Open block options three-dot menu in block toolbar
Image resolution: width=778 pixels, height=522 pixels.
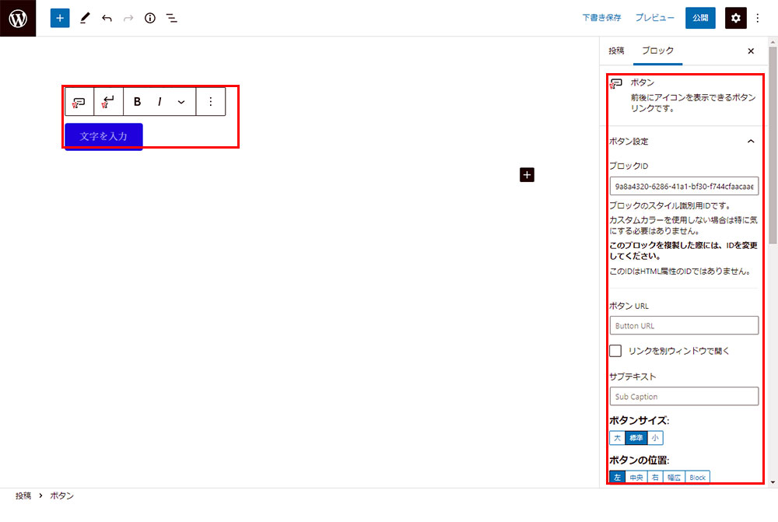(210, 102)
